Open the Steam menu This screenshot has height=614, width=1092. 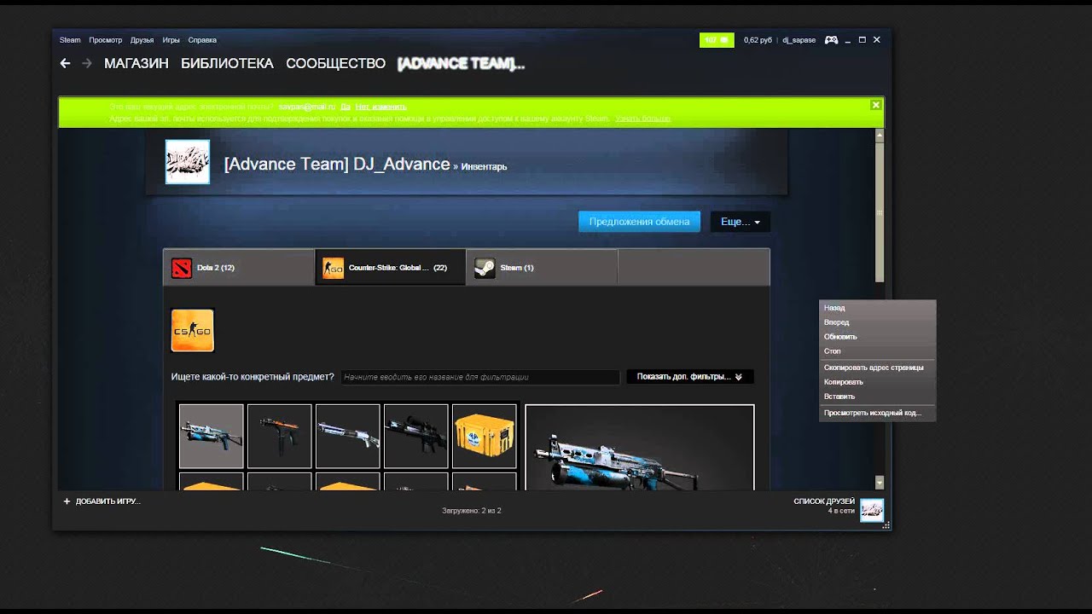(x=70, y=40)
